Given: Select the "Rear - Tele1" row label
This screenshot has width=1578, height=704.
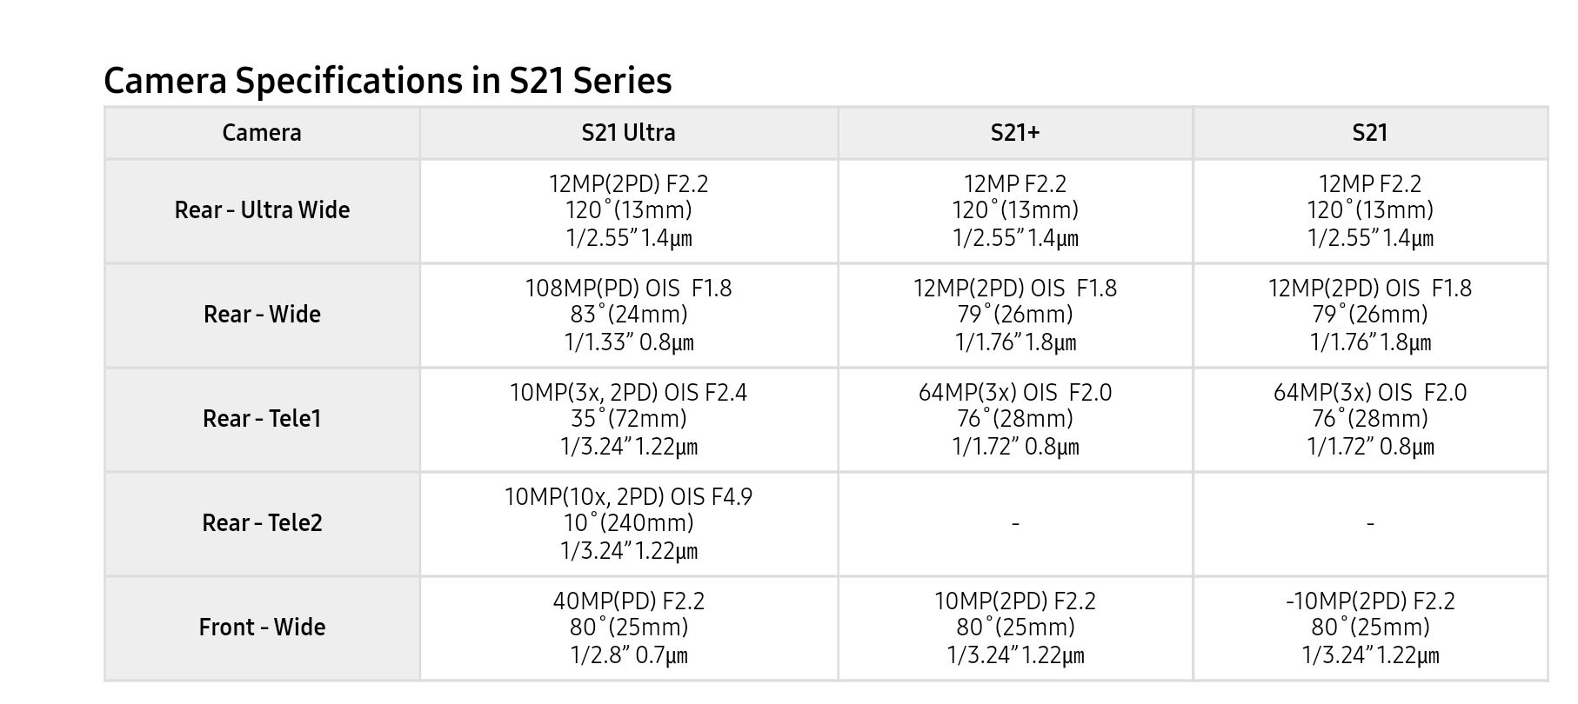Looking at the screenshot, I should click(x=262, y=419).
